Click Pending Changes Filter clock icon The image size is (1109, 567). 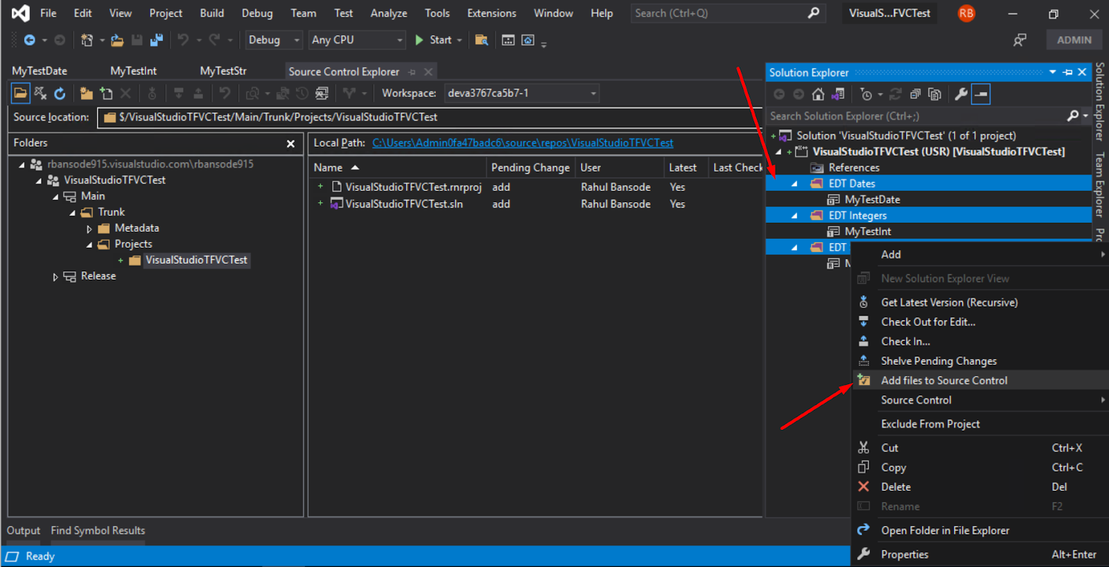866,94
